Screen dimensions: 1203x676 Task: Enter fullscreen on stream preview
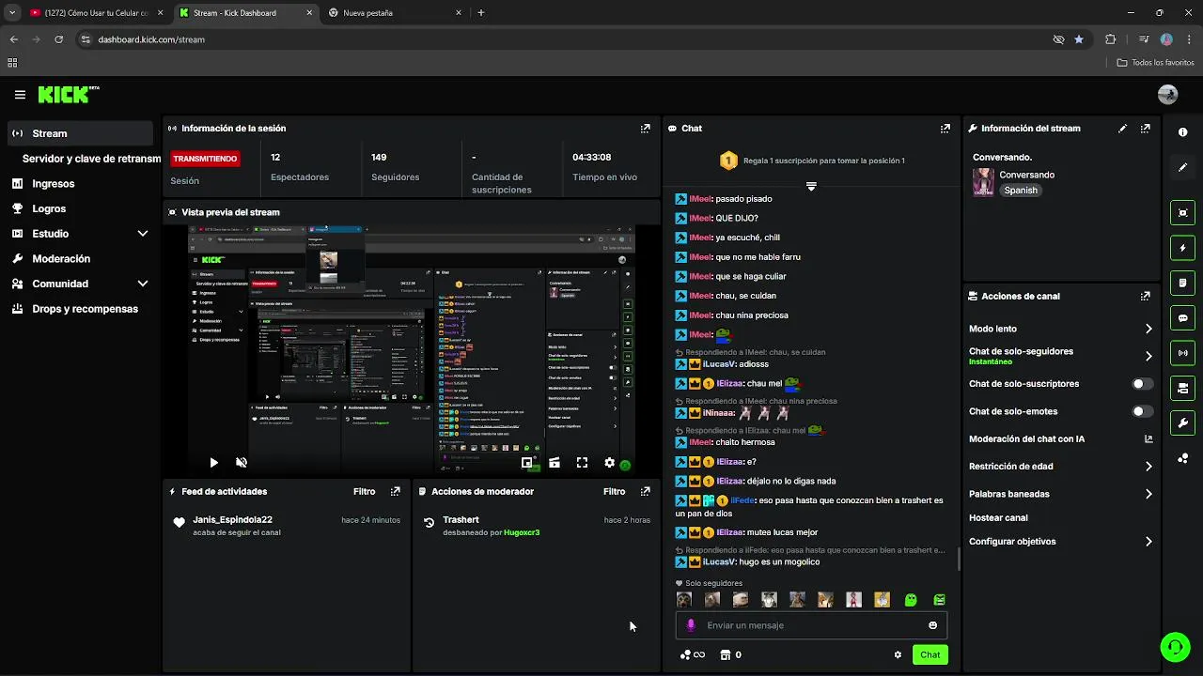582,463
